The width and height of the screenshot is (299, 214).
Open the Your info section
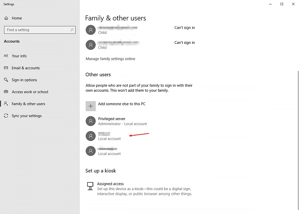click(x=19, y=56)
